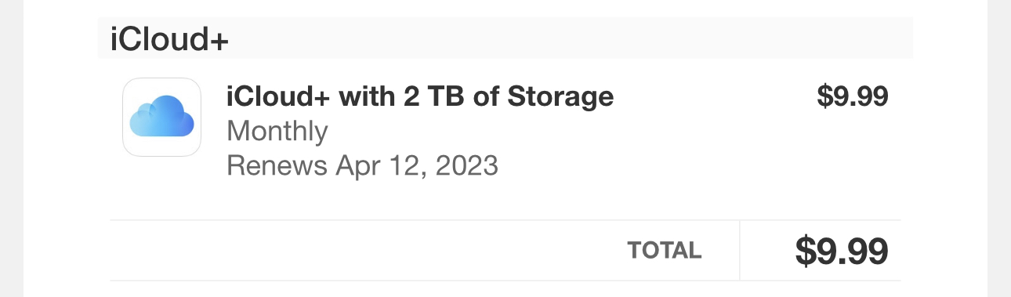Click the word iCloud+ in the bold title
The height and width of the screenshot is (297, 1011).
pyautogui.click(x=278, y=96)
